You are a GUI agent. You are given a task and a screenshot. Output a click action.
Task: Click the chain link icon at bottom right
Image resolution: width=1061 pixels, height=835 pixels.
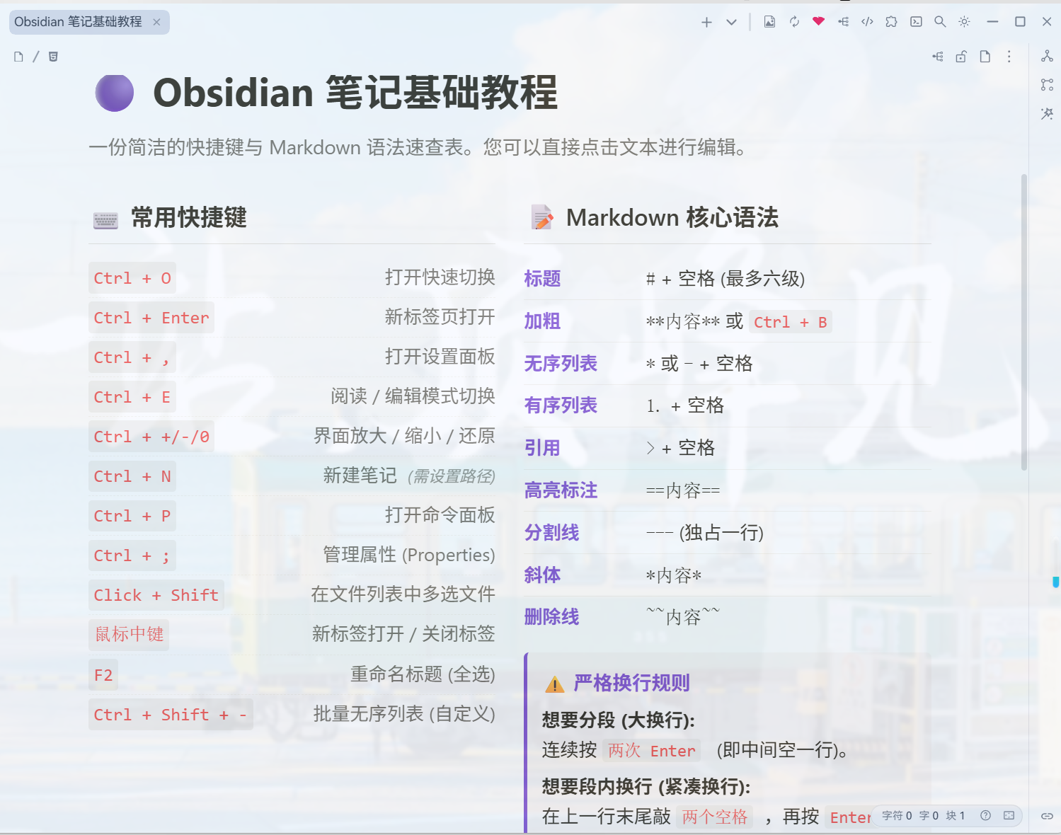point(1047,816)
